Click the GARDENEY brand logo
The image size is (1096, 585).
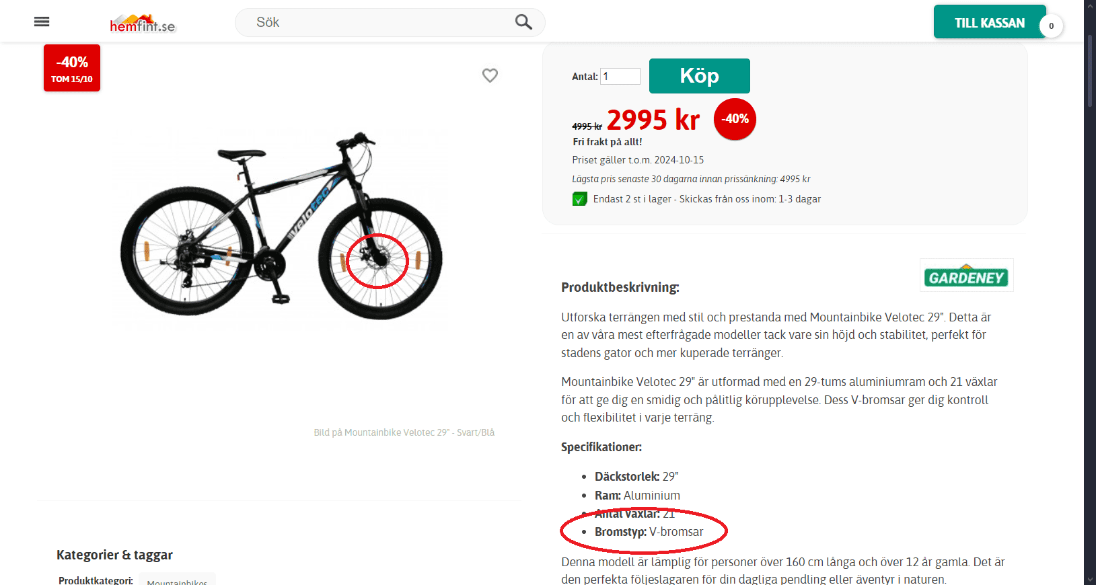pos(966,276)
